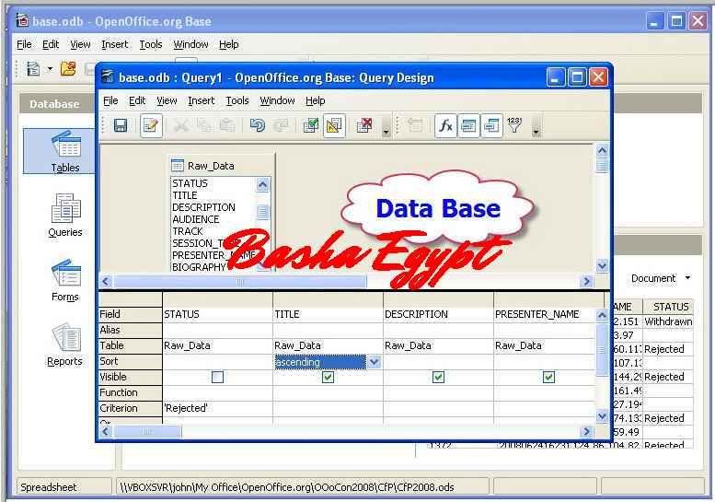Open the Sort dropdown showing ascending
Image resolution: width=715 pixels, height=502 pixels.
[x=374, y=362]
